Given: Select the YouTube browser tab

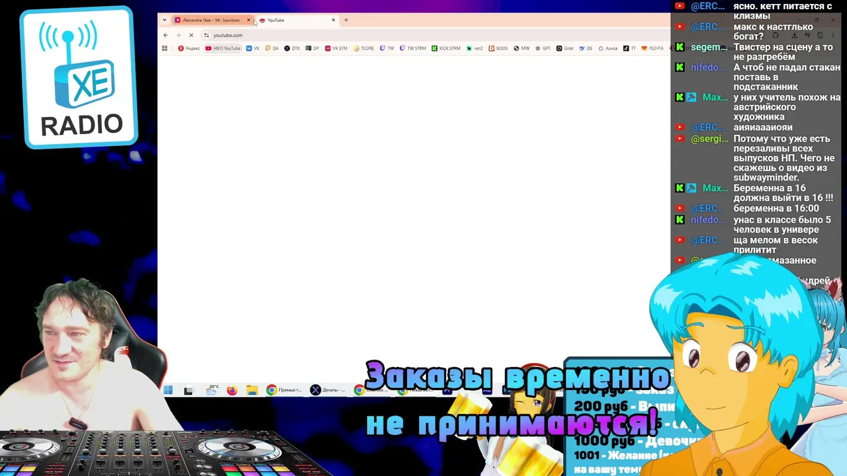Looking at the screenshot, I should [296, 20].
